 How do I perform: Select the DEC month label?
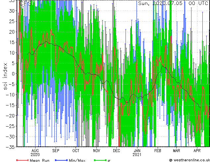pyautogui.click(x=116, y=150)
